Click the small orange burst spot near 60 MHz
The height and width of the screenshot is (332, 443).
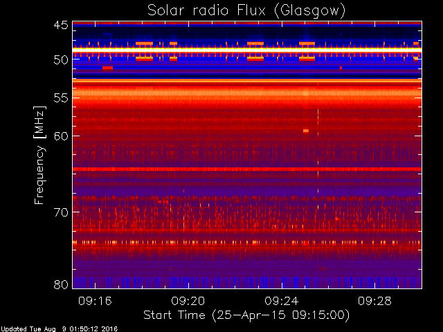click(306, 131)
